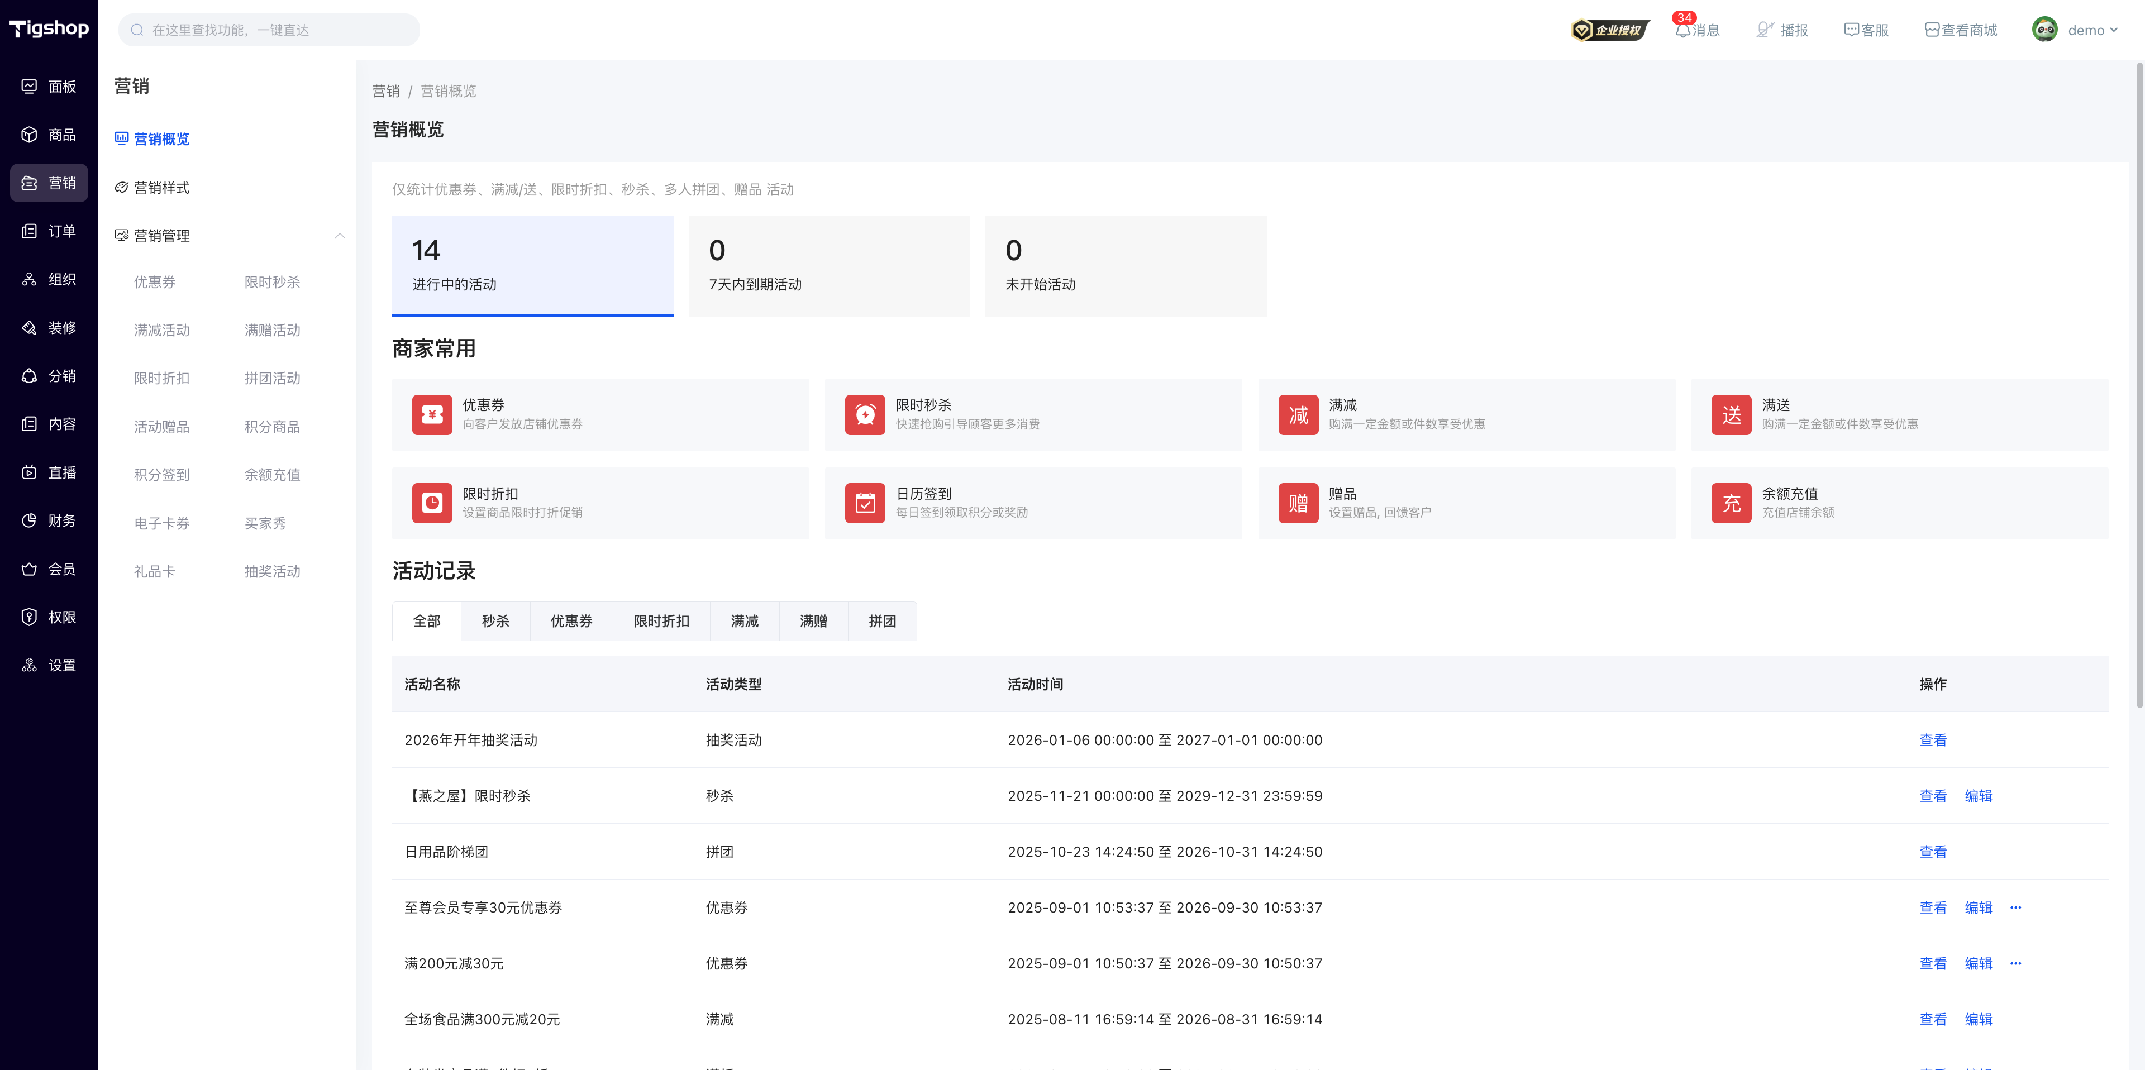Image resolution: width=2145 pixels, height=1070 pixels.
Task: Select the 未开始活动 stat card
Action: pos(1126,266)
